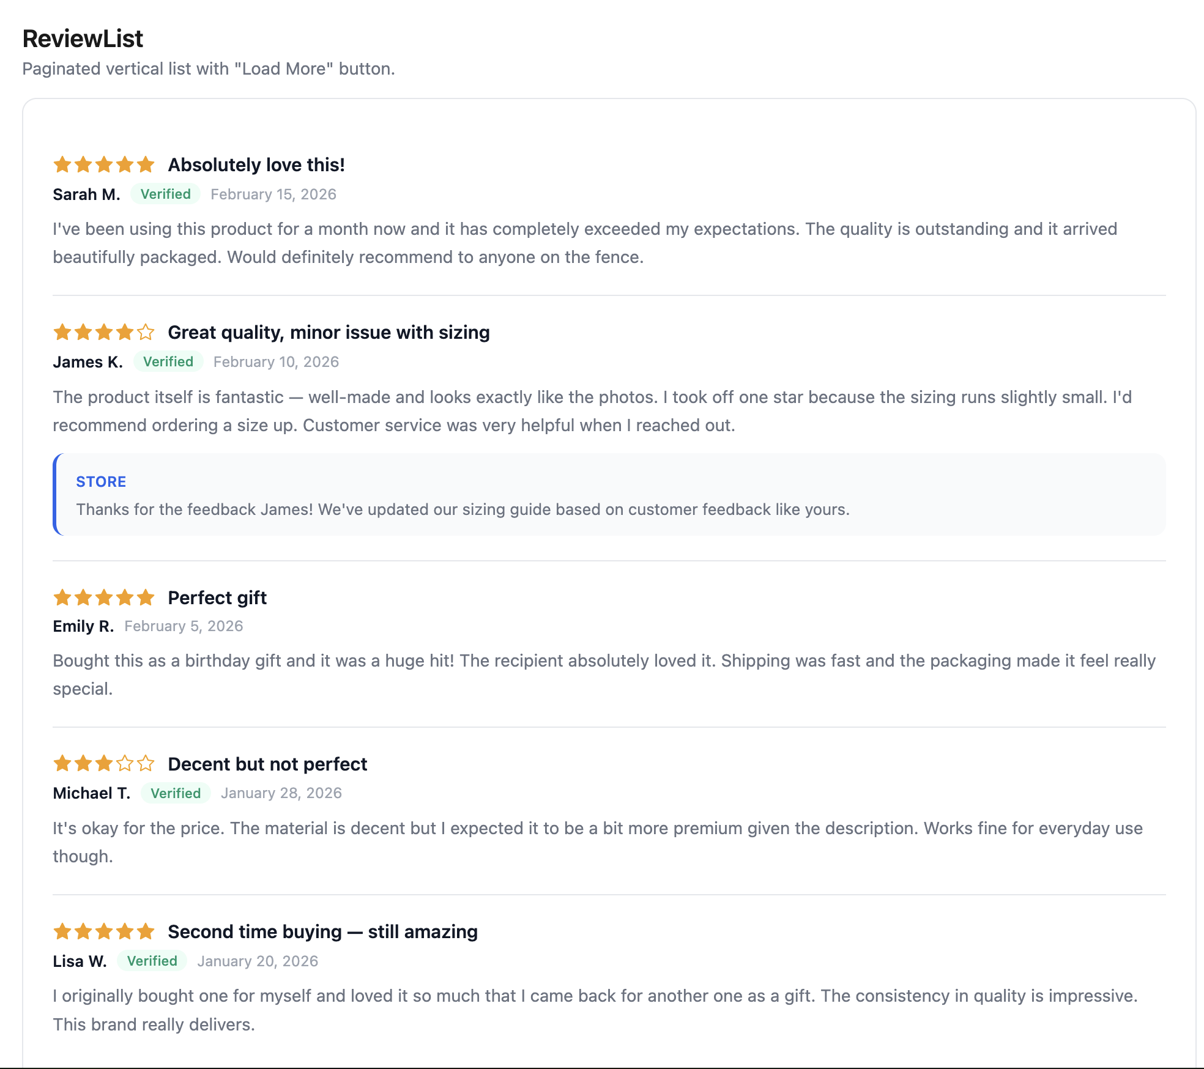
Task: Click Lisa W.'s Verified badge
Action: pos(151,961)
